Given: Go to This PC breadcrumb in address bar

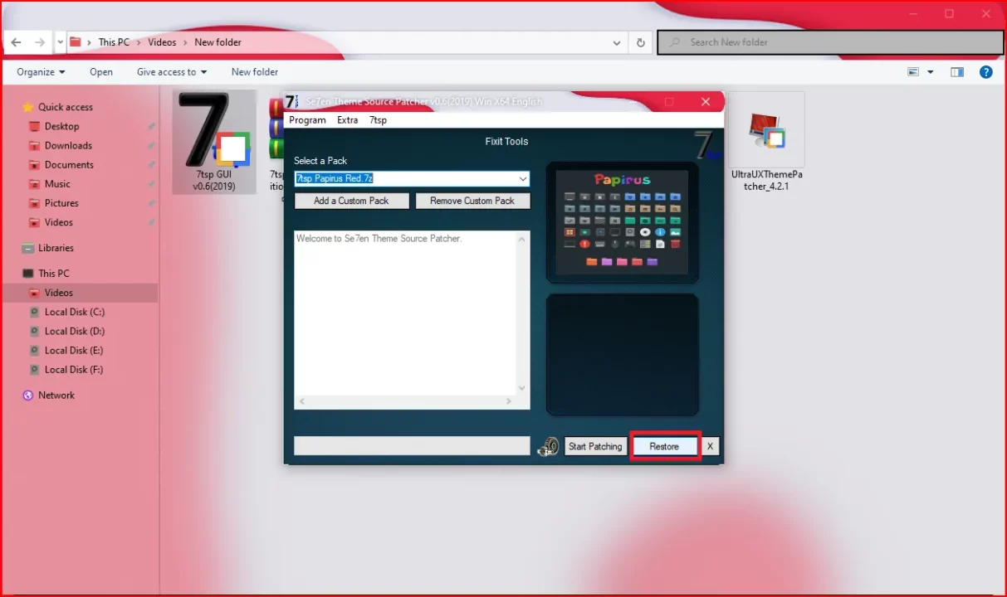Looking at the screenshot, I should click(x=114, y=42).
